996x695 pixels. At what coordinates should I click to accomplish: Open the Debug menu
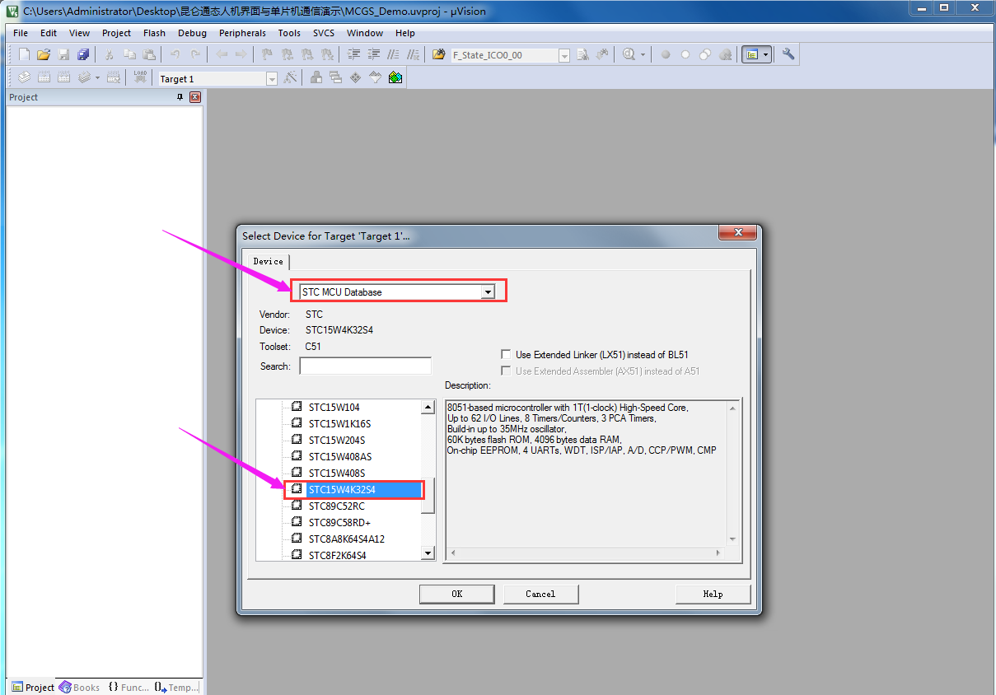(192, 33)
